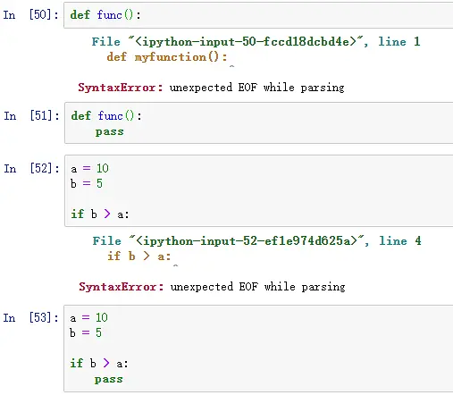453x395 pixels.
Task: Click traceback line 'def myfunction():'
Action: click(x=167, y=56)
